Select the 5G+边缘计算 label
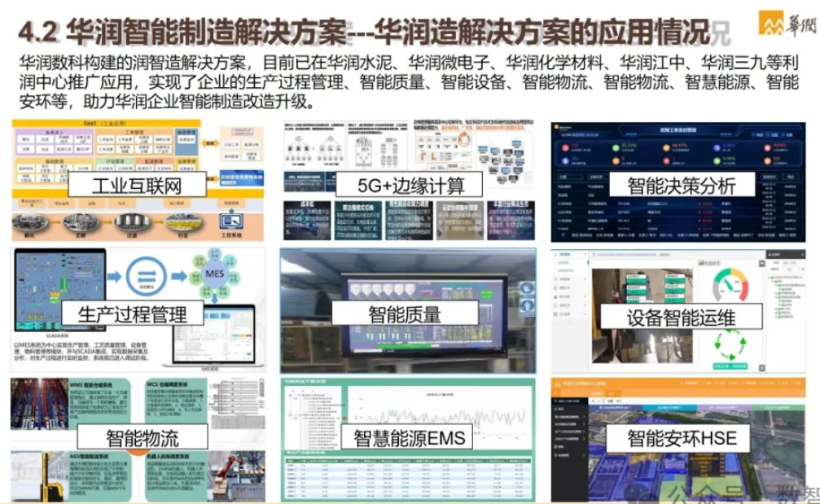820x504 pixels. tap(411, 184)
